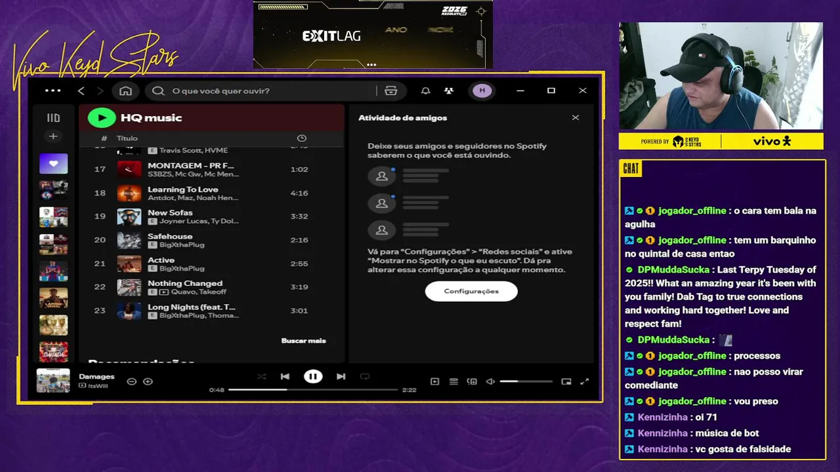Go forward with the right arrow
Screen dimensions: 840x472
[x=100, y=90]
